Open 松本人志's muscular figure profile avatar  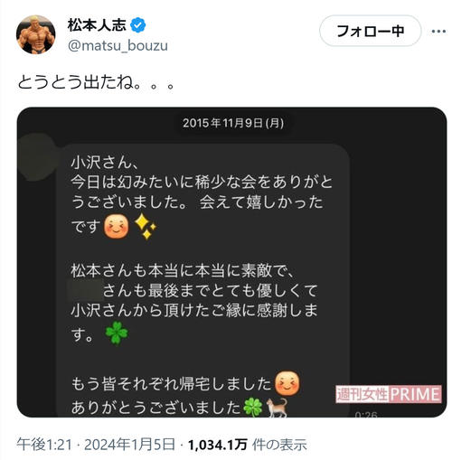[x=35, y=34]
